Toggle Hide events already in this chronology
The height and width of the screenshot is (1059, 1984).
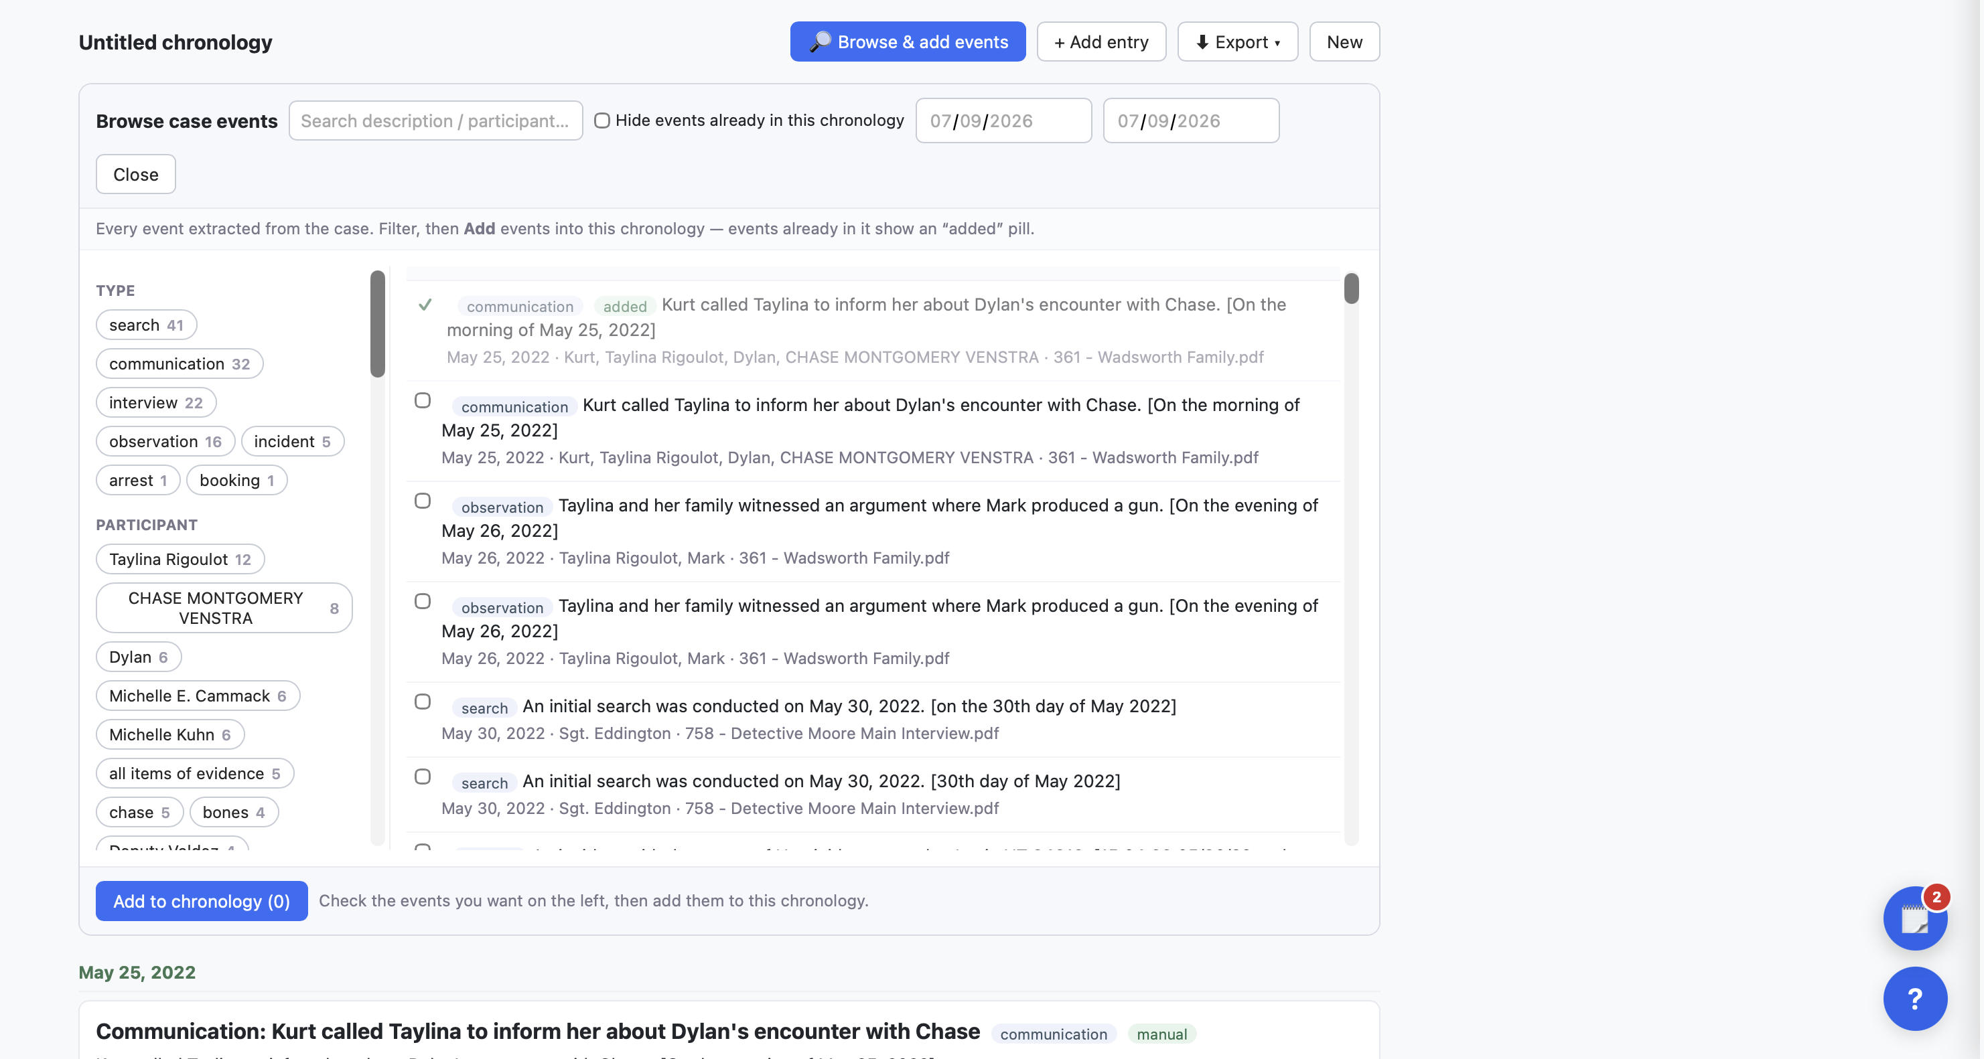[x=602, y=120]
